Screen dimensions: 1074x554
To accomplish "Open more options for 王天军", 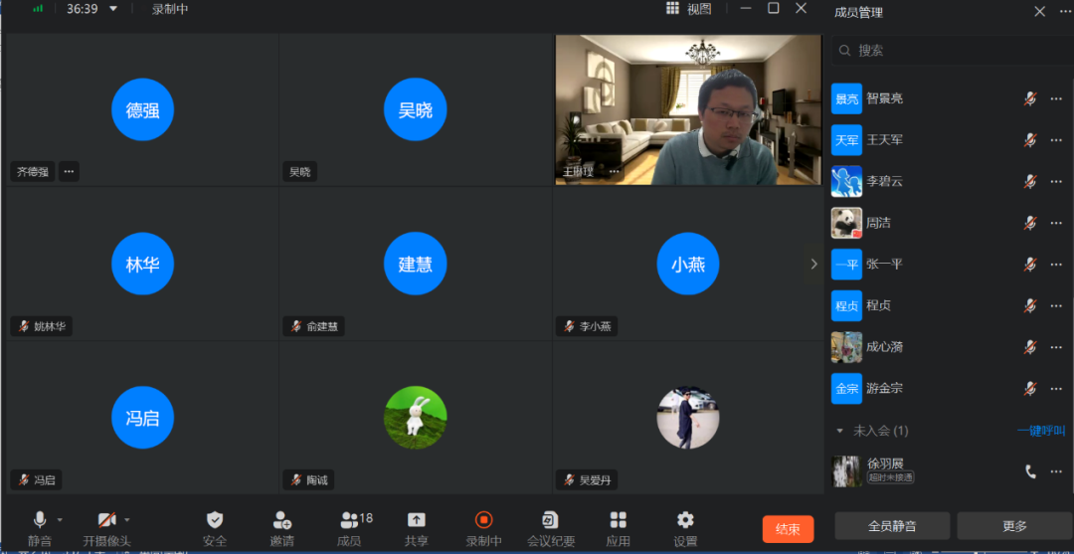I will [x=1056, y=140].
